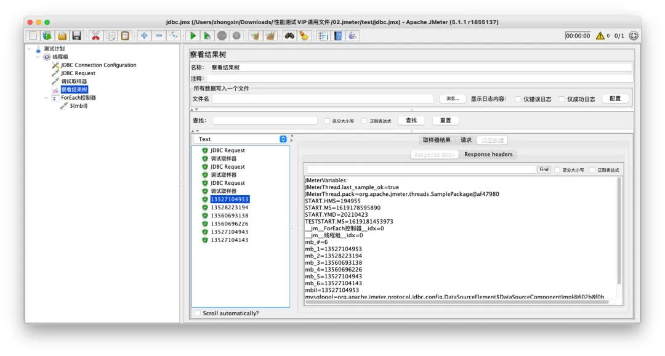Select 调试取样器 in the test plan tree
This screenshot has width=665, height=356.
point(74,81)
